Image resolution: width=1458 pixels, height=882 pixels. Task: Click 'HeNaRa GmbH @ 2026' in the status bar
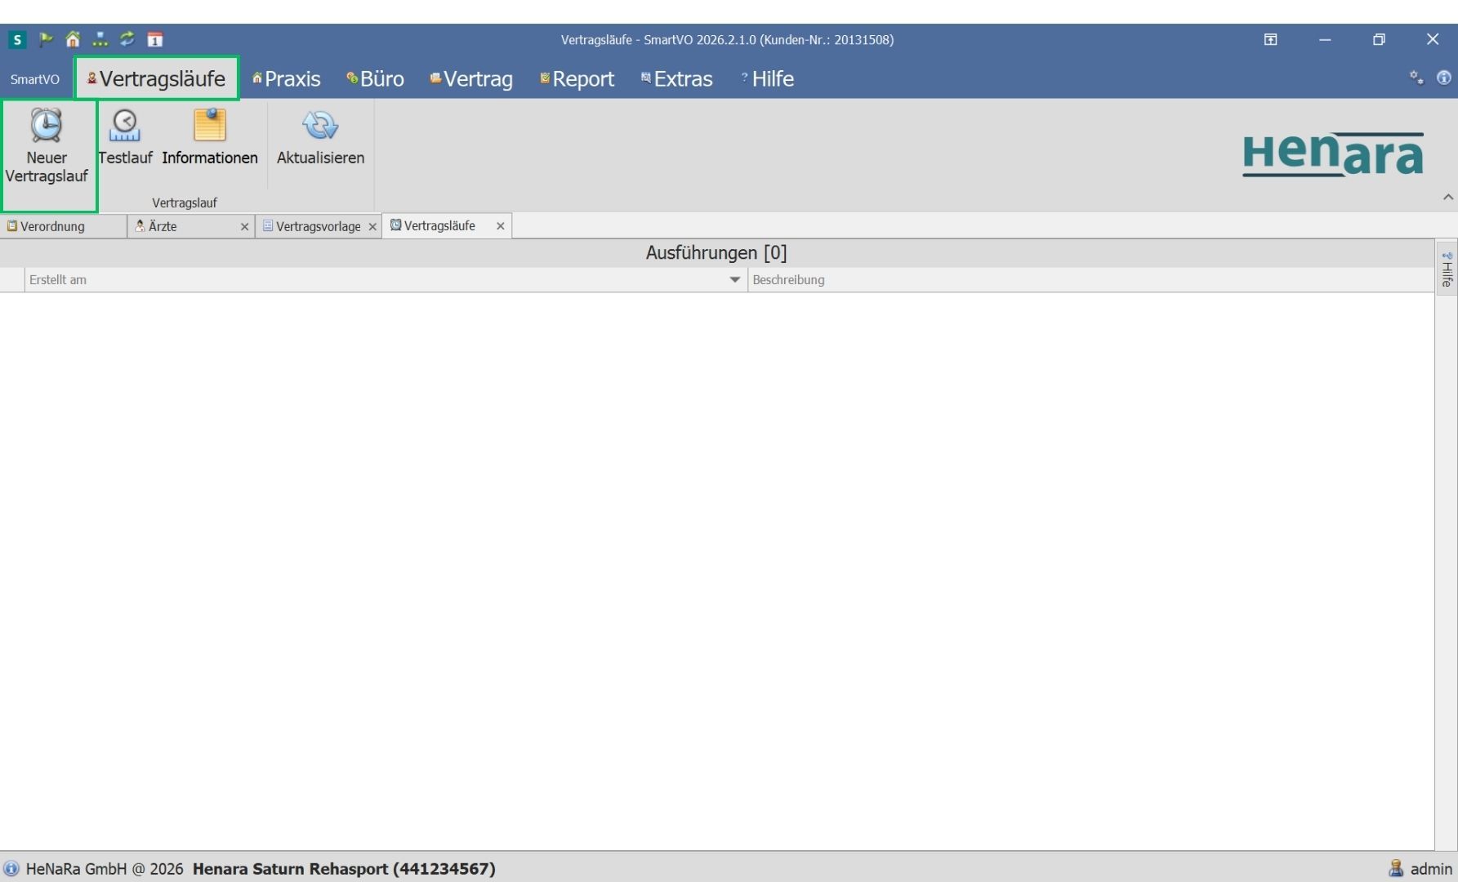point(105,869)
